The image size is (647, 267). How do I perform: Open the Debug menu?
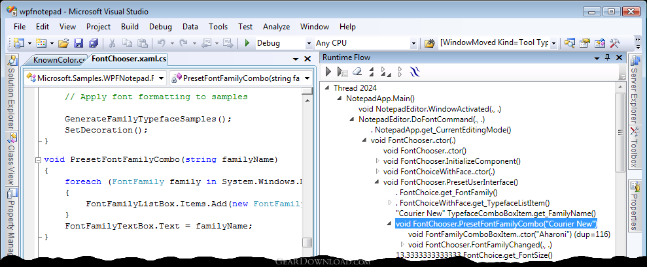(x=160, y=26)
